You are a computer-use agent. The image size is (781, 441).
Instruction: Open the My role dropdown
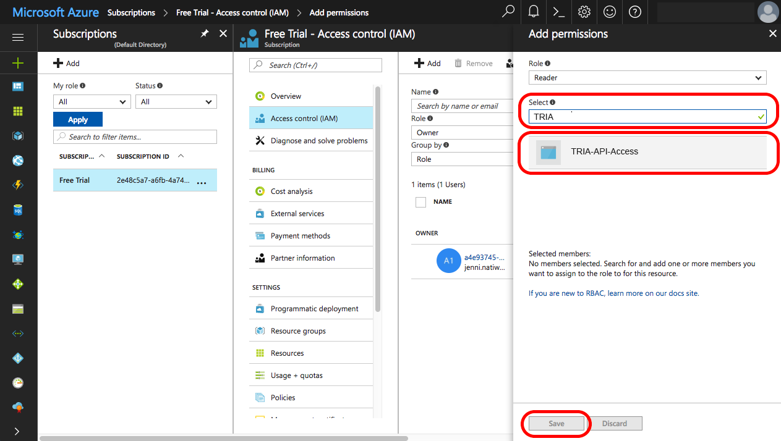(x=92, y=102)
